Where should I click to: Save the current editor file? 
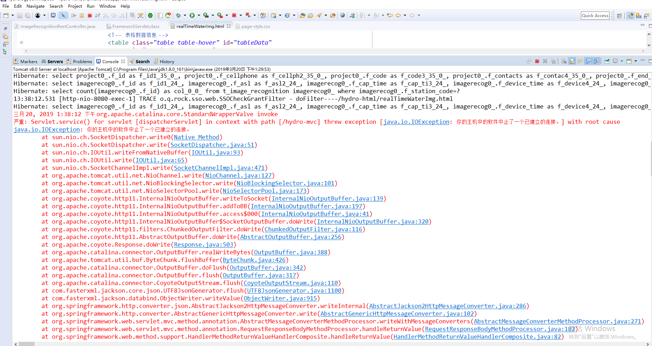pos(20,15)
